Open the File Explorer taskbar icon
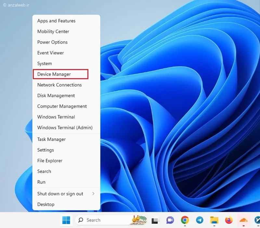This screenshot has width=260, height=228. [214, 220]
